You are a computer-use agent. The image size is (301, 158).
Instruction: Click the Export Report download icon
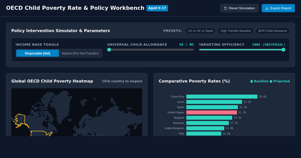tap(267, 8)
